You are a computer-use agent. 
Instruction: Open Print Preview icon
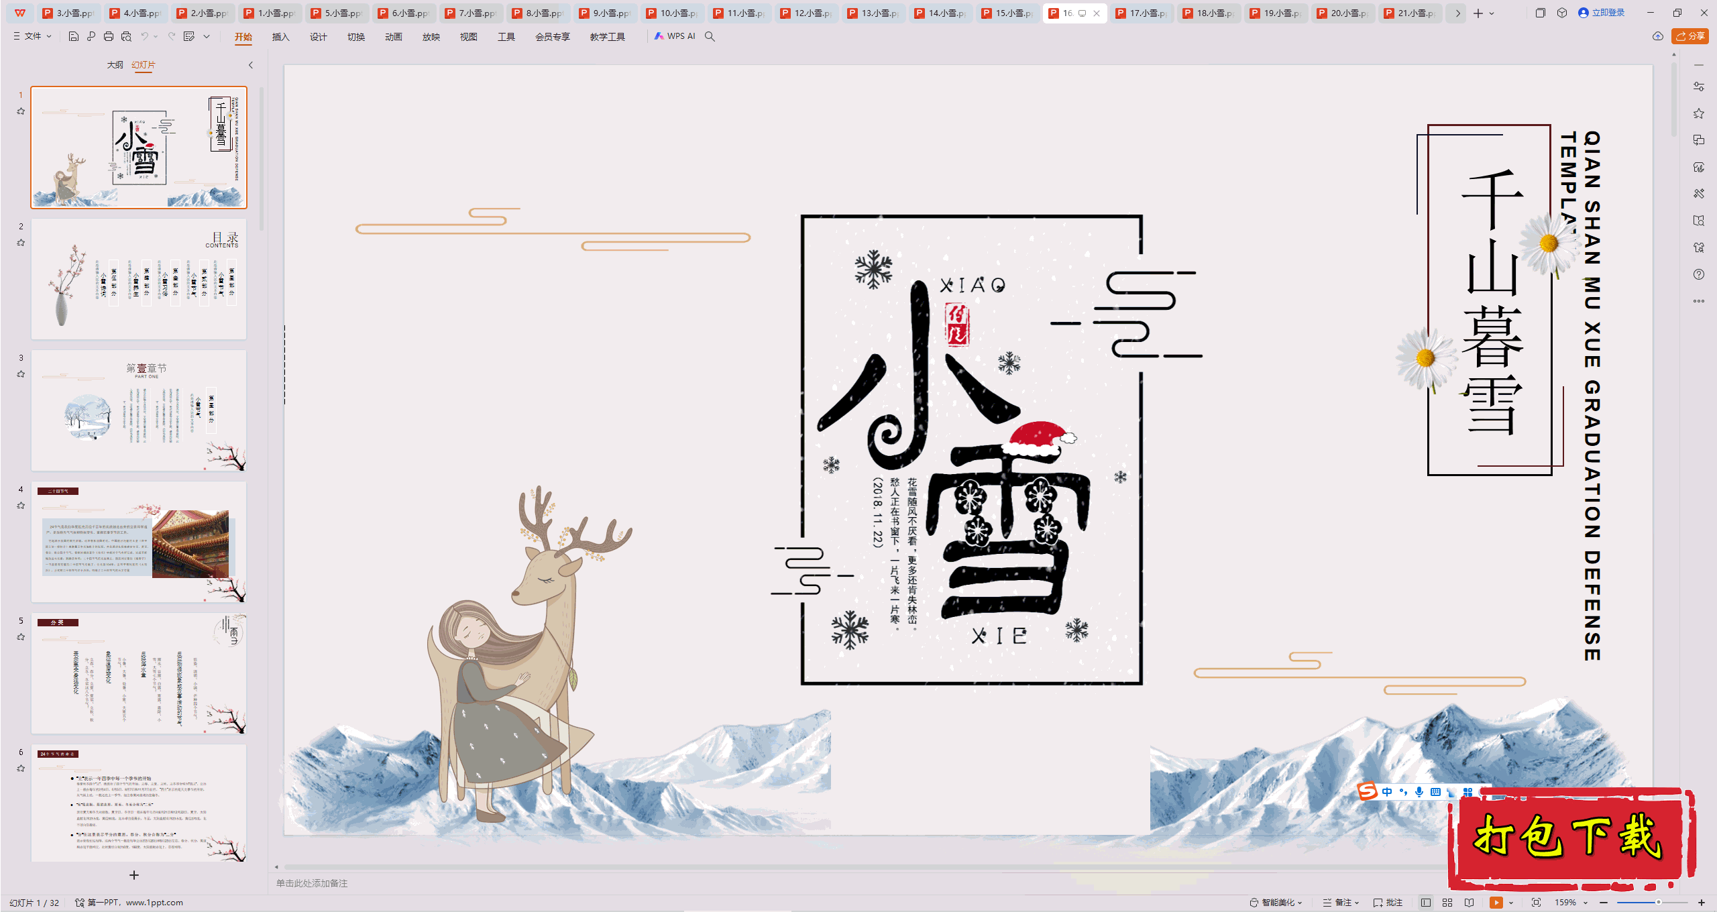[126, 36]
